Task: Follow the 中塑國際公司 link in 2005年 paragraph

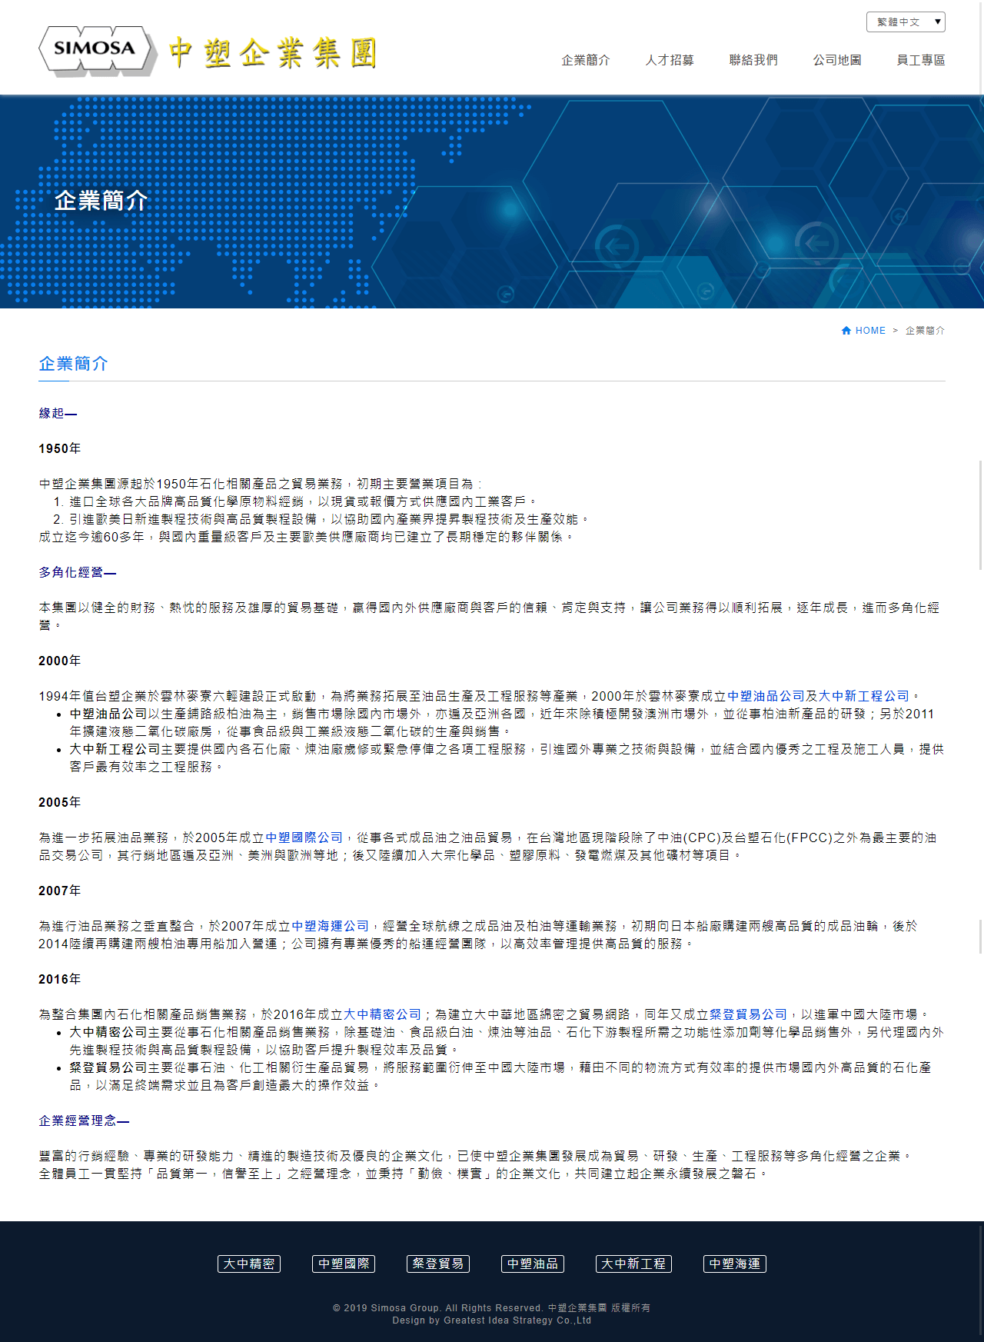Action: (304, 838)
